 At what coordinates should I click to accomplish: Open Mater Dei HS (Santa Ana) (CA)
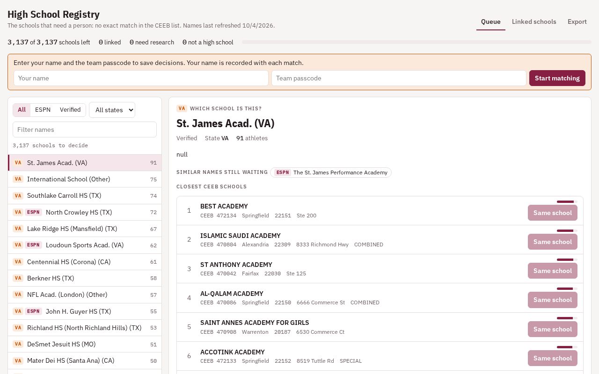pyautogui.click(x=85, y=360)
